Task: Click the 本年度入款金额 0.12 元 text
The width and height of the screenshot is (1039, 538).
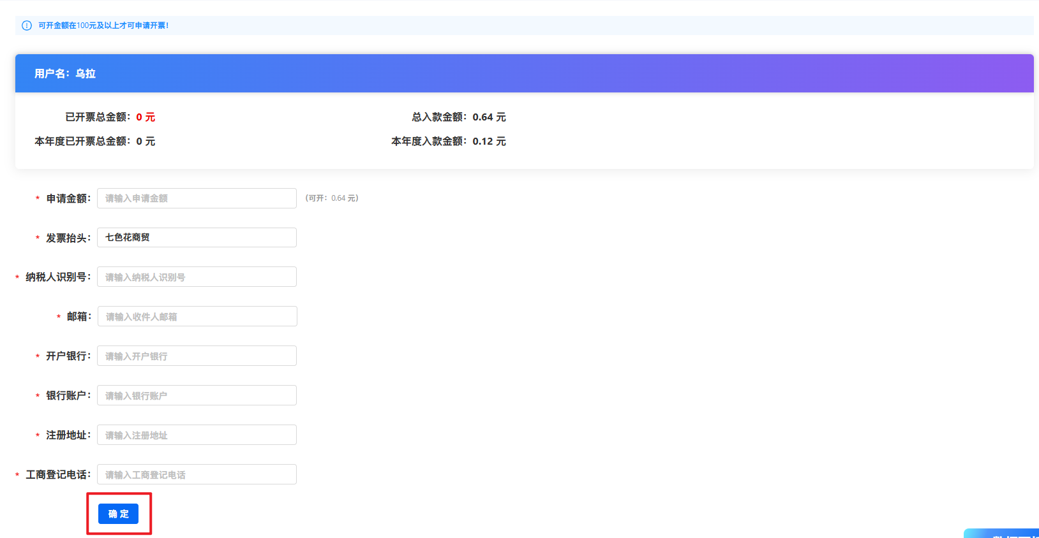Action: pos(448,142)
